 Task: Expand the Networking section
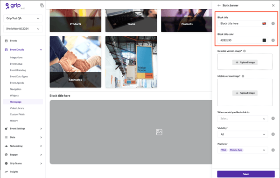tap(41, 146)
